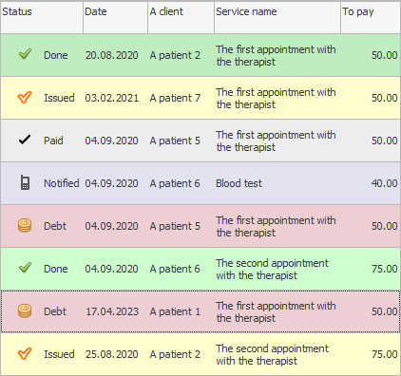
Task: Click the Blood test service cell
Action: tap(239, 183)
